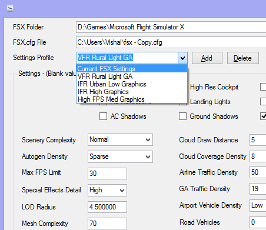This screenshot has height=230, width=266.
Task: Expand the Scenery Complexity dropdown
Action: click(148, 140)
